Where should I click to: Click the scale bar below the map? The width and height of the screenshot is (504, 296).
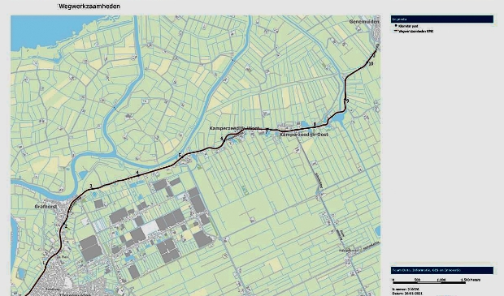point(429,282)
